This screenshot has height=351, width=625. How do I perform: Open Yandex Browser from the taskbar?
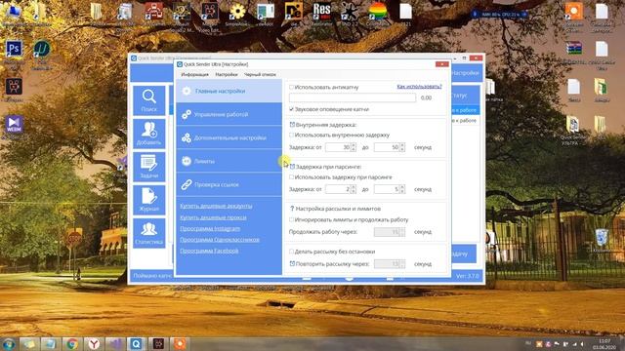(94, 344)
